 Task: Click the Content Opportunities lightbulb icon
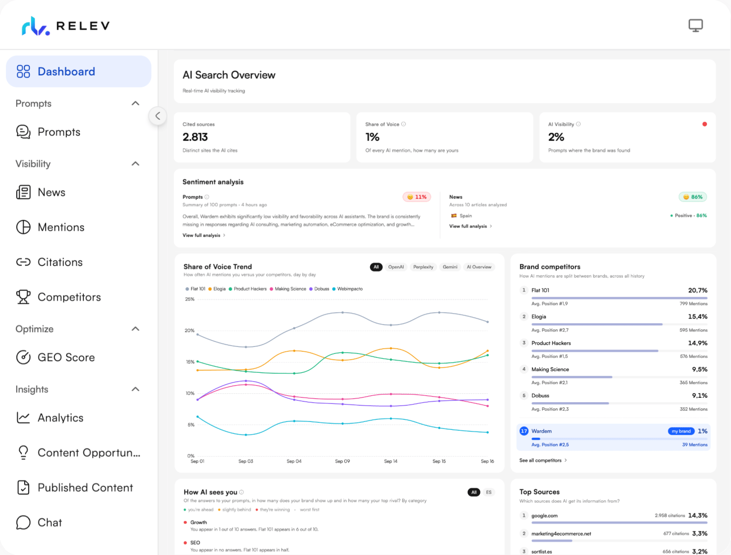[23, 453]
